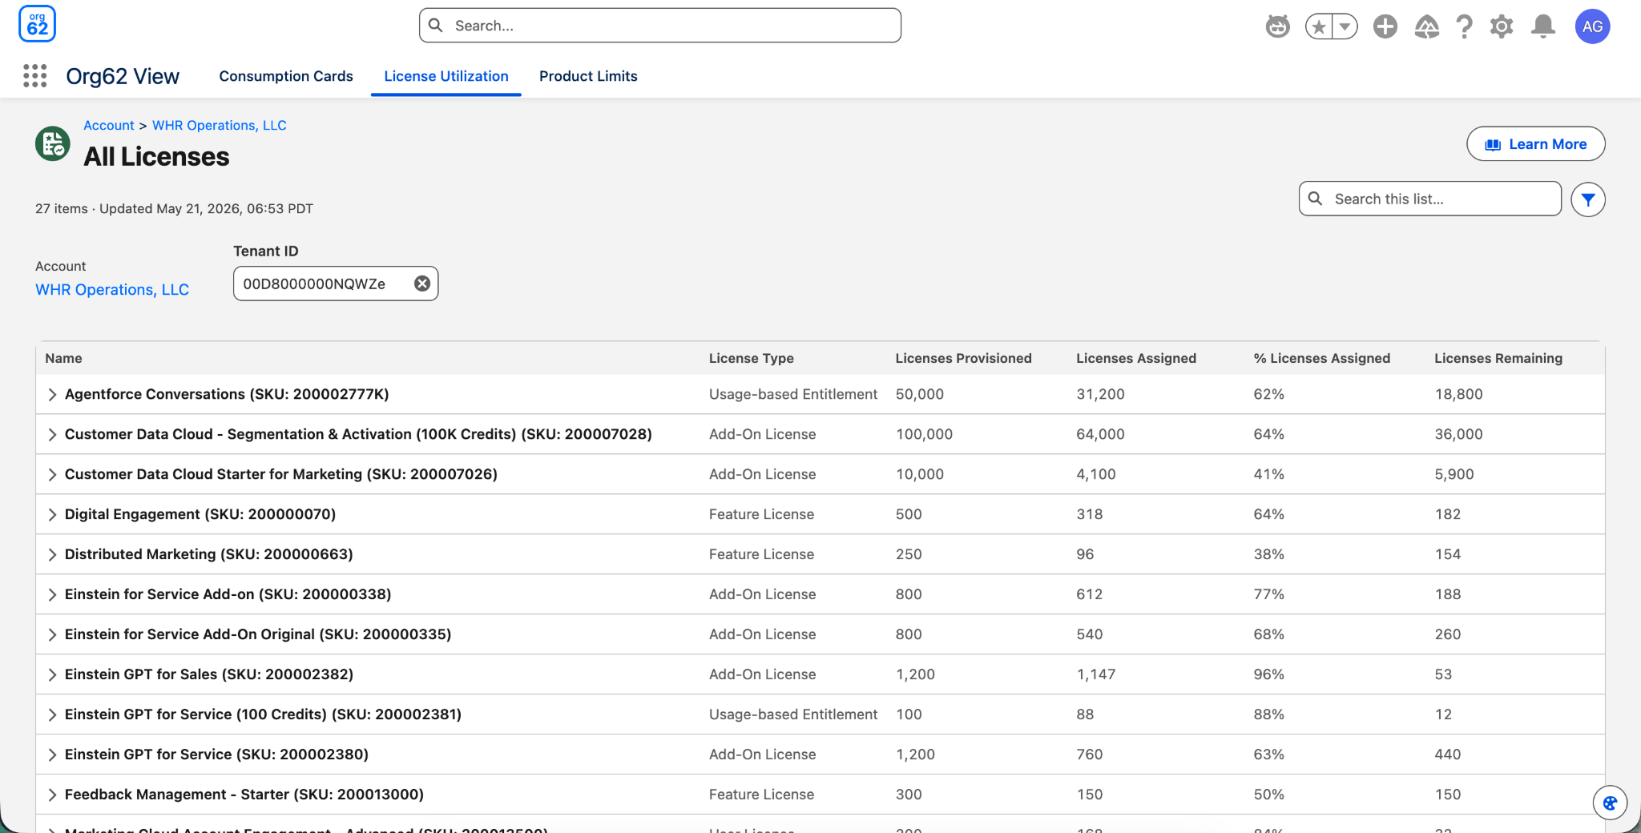Open the help question mark icon
The image size is (1641, 833).
[1464, 26]
